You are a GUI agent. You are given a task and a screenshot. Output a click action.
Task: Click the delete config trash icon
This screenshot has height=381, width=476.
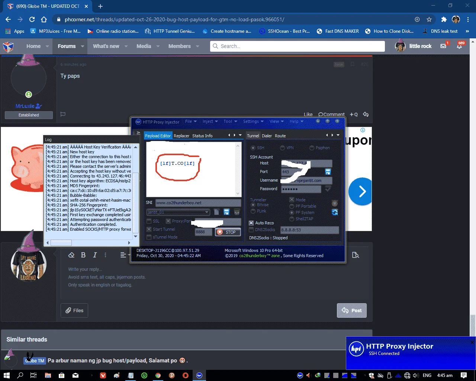(x=237, y=212)
